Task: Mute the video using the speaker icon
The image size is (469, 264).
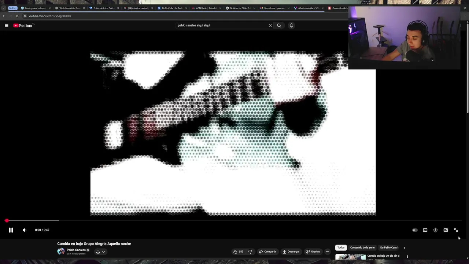Action: [25, 230]
